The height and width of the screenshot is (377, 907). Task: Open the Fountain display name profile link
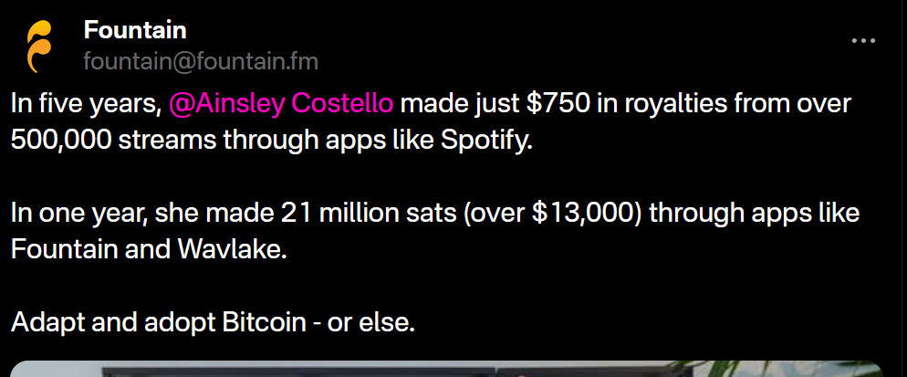point(135,30)
